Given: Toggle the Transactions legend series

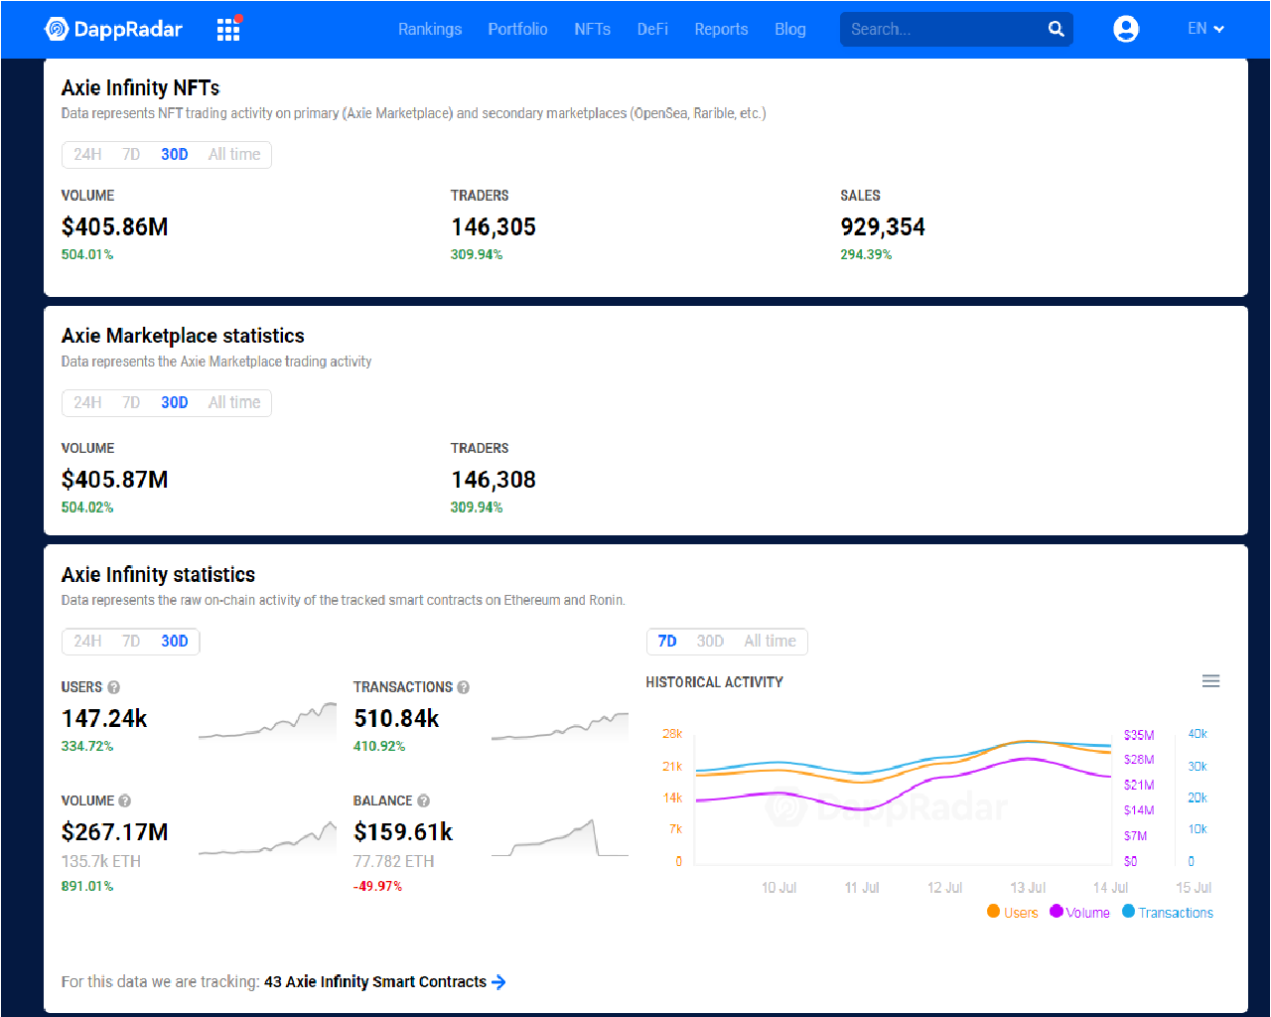Looking at the screenshot, I should point(1168,912).
